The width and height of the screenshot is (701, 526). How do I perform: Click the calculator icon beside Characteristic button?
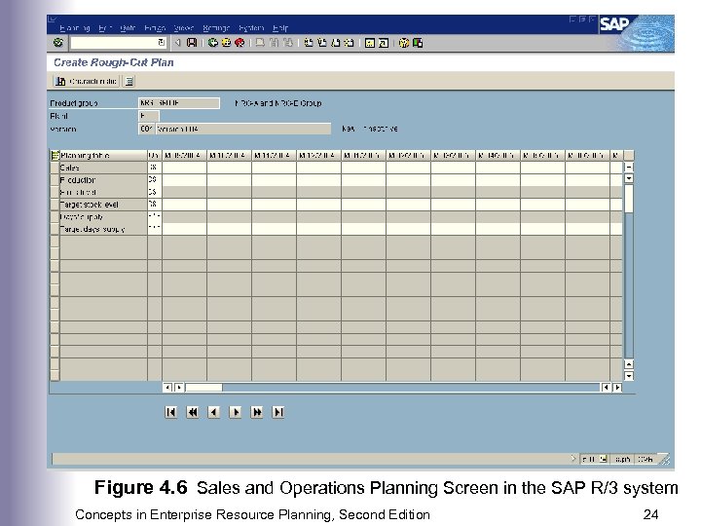coord(129,82)
